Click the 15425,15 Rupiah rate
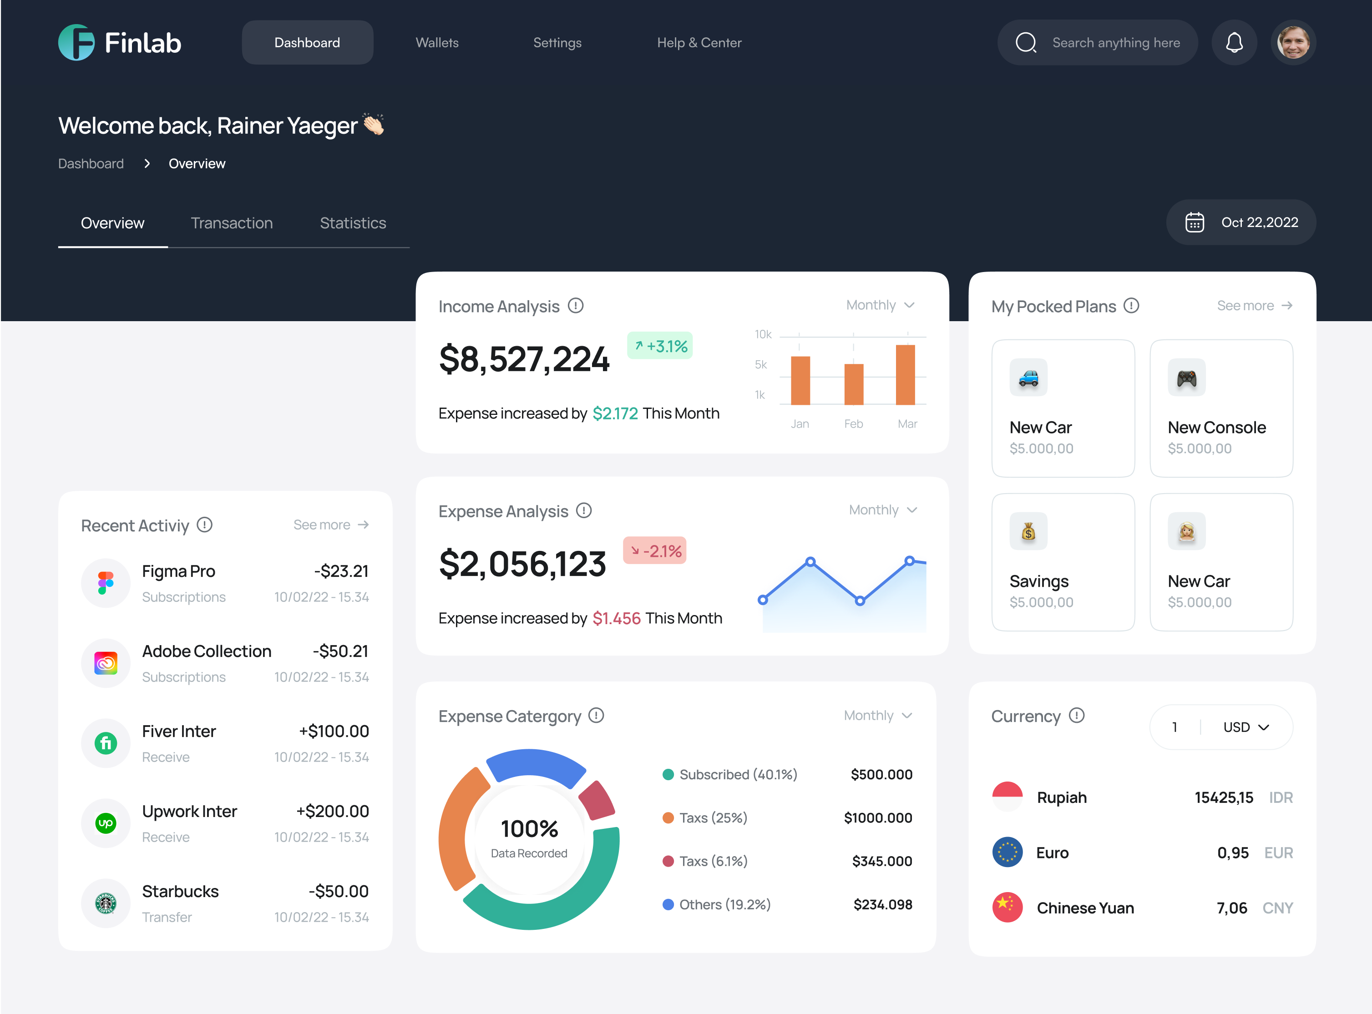The image size is (1372, 1014). point(1224,798)
